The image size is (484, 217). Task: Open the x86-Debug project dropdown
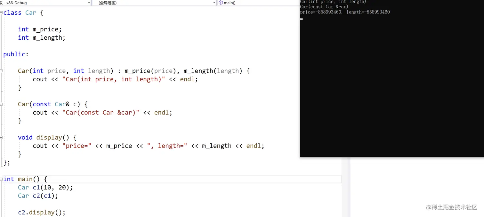[45, 3]
